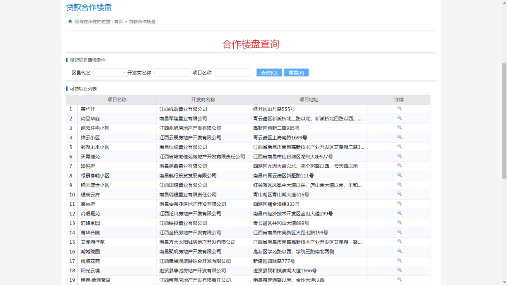View details icon for 锦云小区
The height and width of the screenshot is (285, 507).
(x=399, y=137)
